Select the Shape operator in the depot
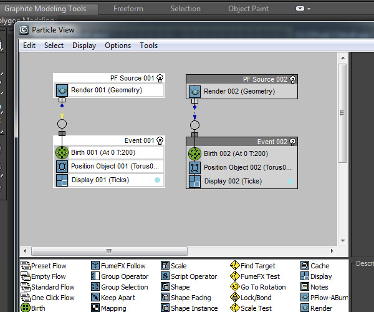This screenshot has height=312, width=374. coord(175,287)
